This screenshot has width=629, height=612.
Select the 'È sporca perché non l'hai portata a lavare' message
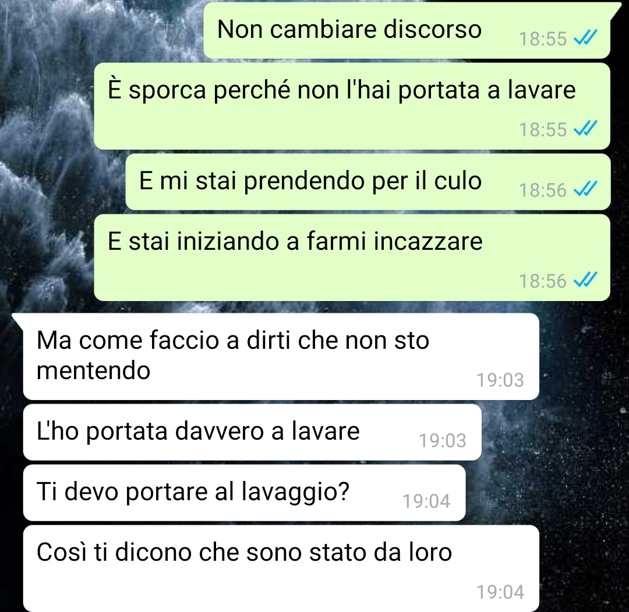pyautogui.click(x=352, y=107)
